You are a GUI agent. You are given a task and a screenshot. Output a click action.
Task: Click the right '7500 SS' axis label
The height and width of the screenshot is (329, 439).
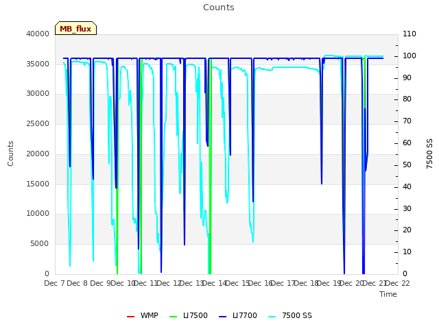[x=429, y=154]
